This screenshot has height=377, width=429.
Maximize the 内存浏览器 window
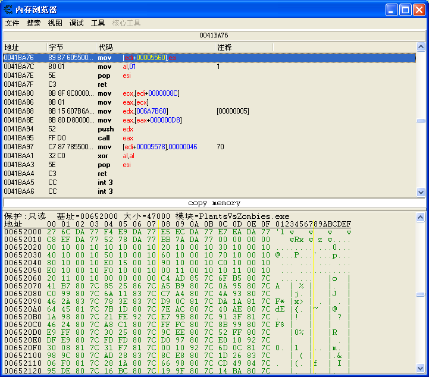pos(405,10)
